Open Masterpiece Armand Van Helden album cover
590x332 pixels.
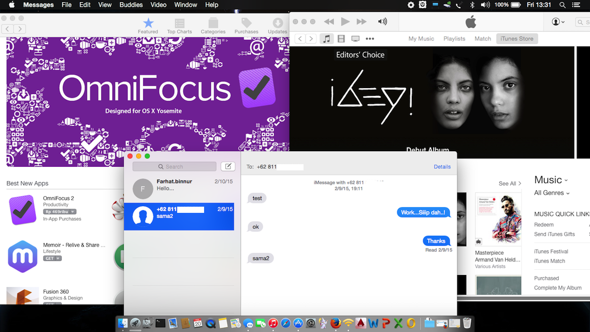coord(498,220)
